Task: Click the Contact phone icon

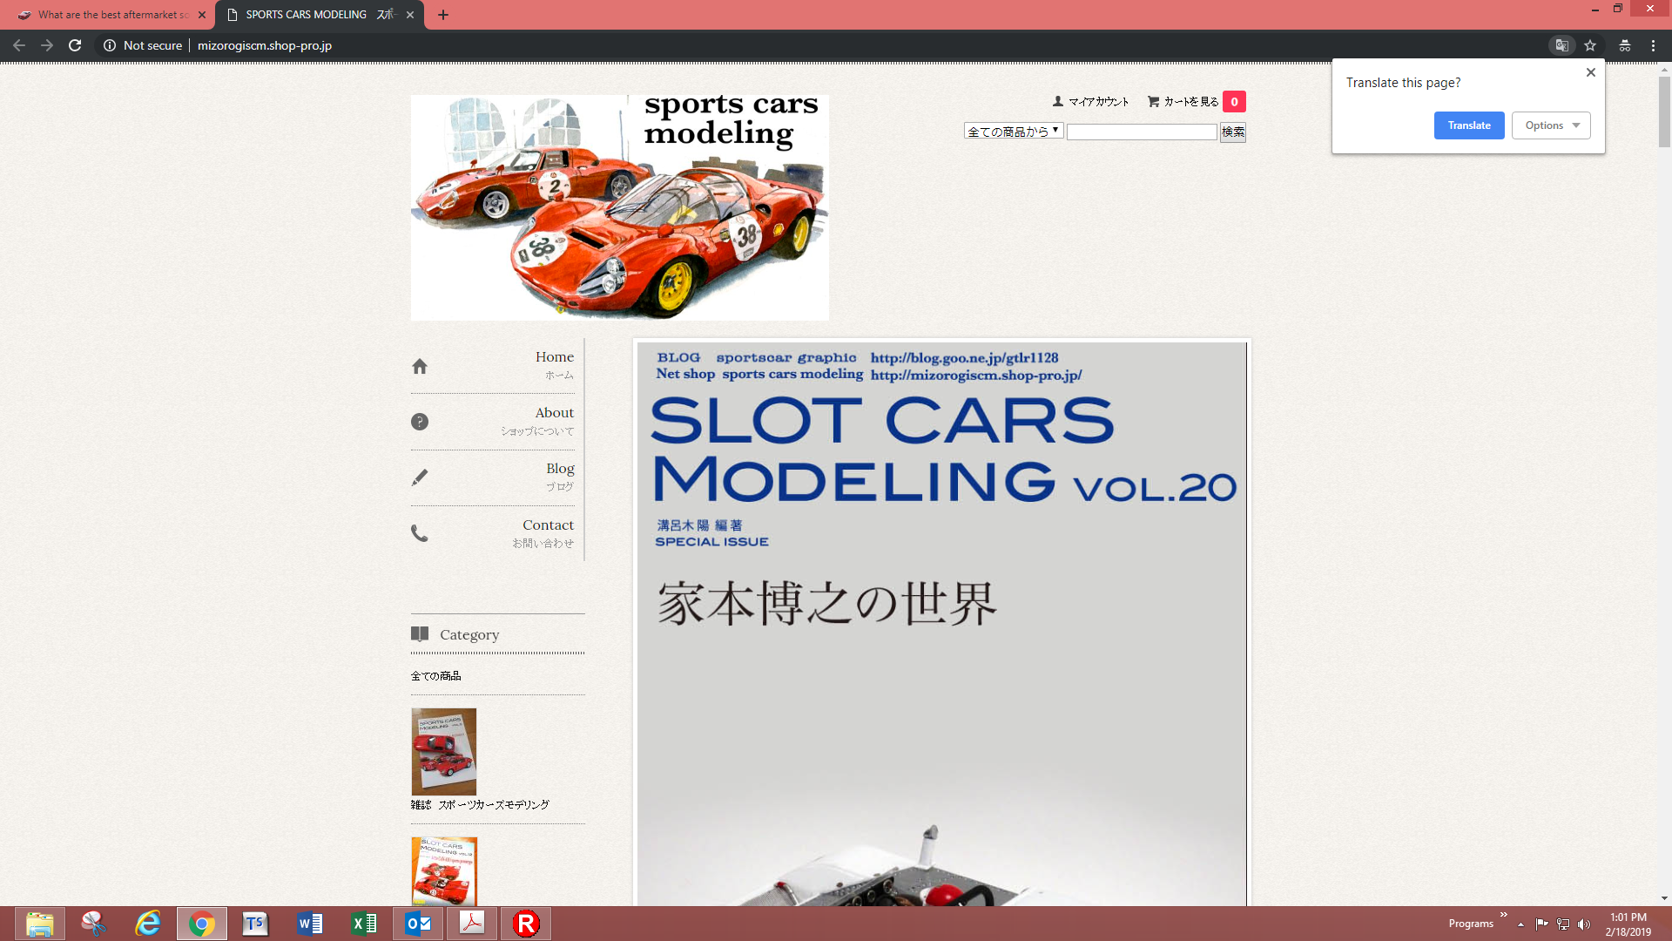Action: 420,533
